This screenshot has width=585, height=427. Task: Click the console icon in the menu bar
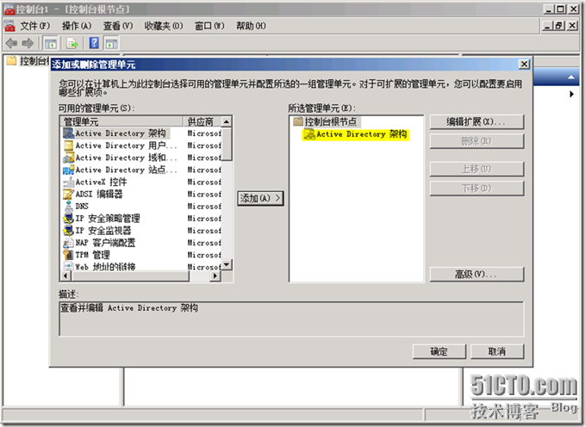(x=9, y=26)
